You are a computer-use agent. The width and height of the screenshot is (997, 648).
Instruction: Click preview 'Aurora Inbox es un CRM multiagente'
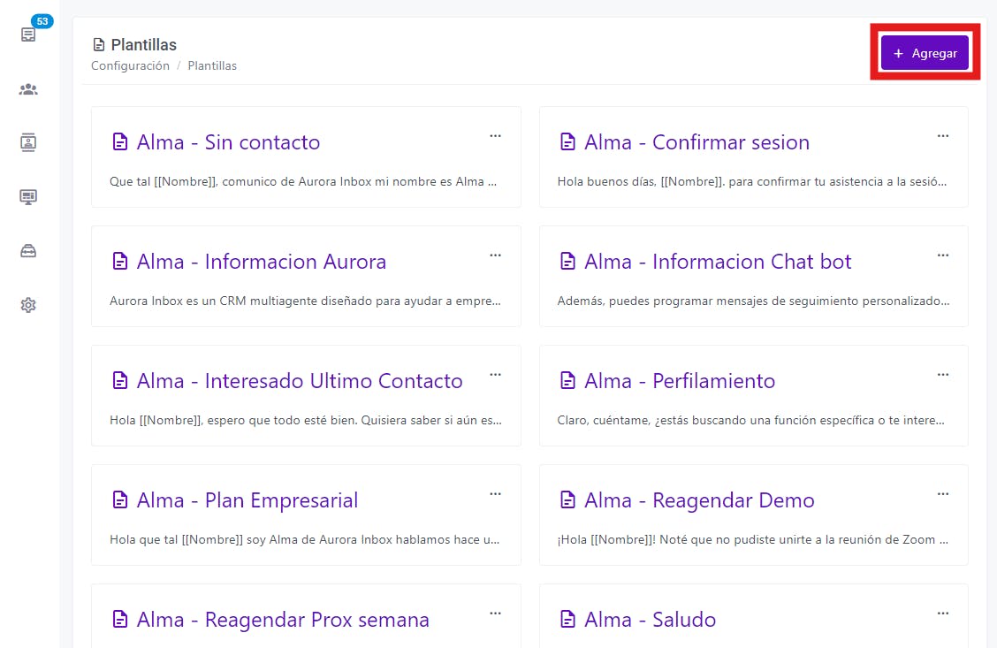[305, 301]
